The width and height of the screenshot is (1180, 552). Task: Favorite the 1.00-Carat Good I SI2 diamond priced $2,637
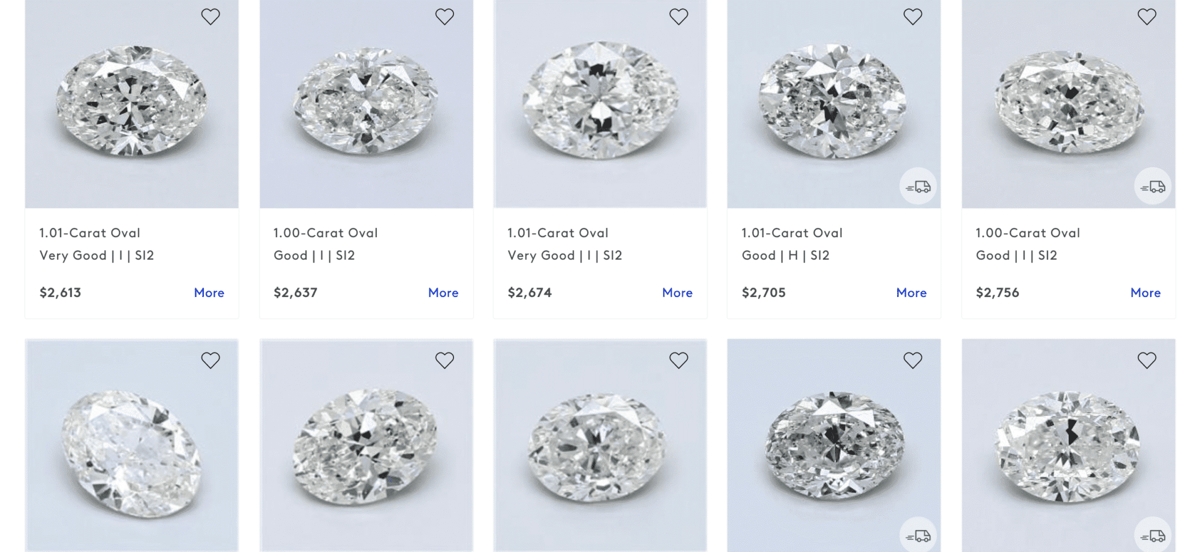tap(444, 16)
